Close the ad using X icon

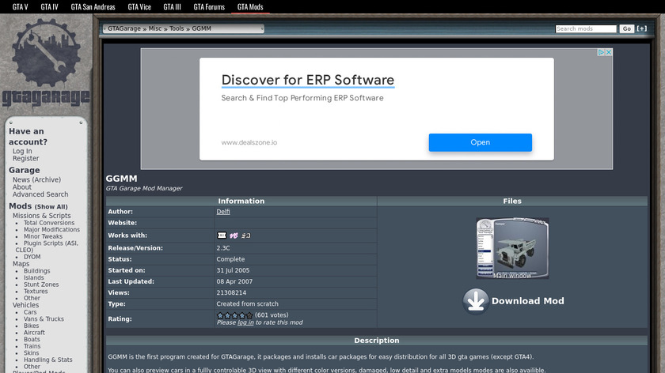[608, 52]
